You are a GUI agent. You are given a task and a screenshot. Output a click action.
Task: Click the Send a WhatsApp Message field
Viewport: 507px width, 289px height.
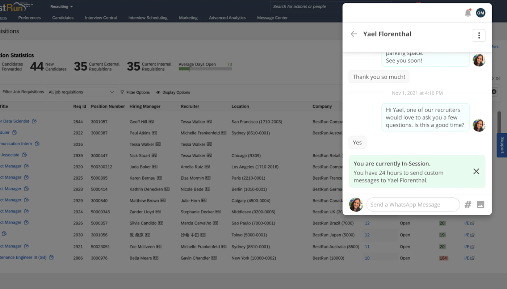[x=413, y=205]
